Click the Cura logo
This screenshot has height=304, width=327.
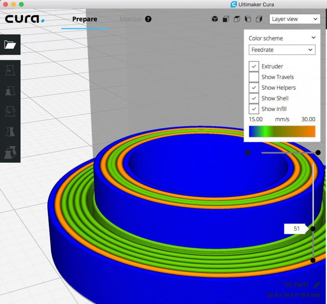tap(24, 18)
